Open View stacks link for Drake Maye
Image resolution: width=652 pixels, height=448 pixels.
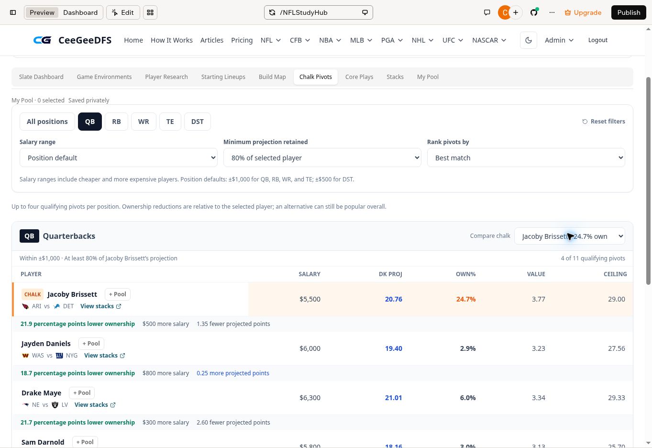(x=95, y=405)
